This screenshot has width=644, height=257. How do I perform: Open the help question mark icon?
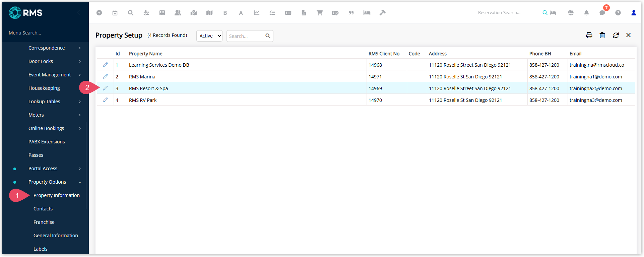pos(618,13)
